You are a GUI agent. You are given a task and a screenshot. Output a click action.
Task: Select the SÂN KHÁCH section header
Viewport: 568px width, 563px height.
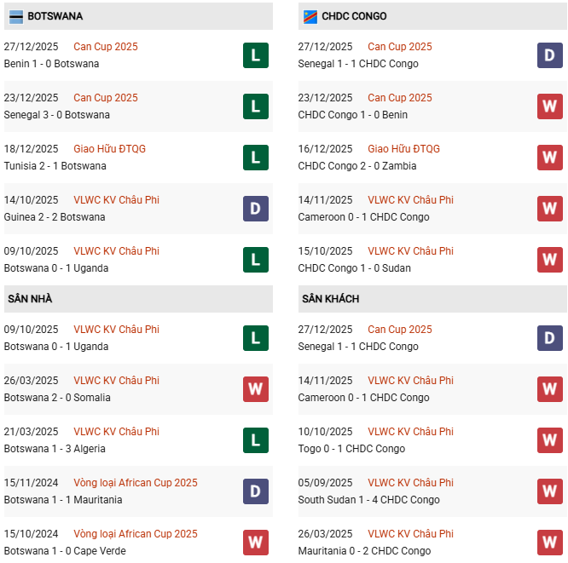tap(330, 299)
